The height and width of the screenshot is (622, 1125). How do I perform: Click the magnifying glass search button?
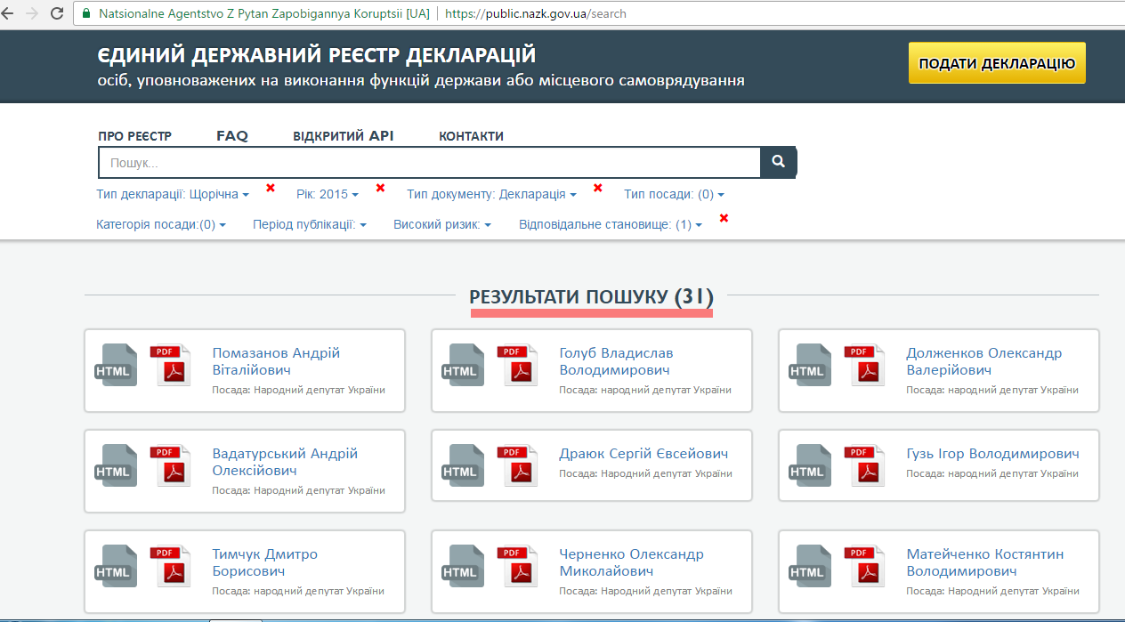coord(778,163)
